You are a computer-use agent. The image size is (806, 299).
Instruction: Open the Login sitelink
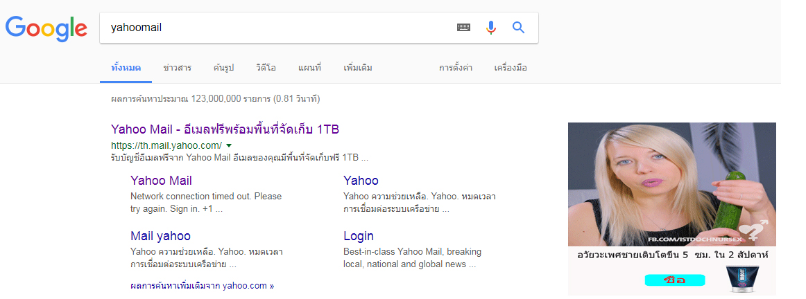coord(359,236)
